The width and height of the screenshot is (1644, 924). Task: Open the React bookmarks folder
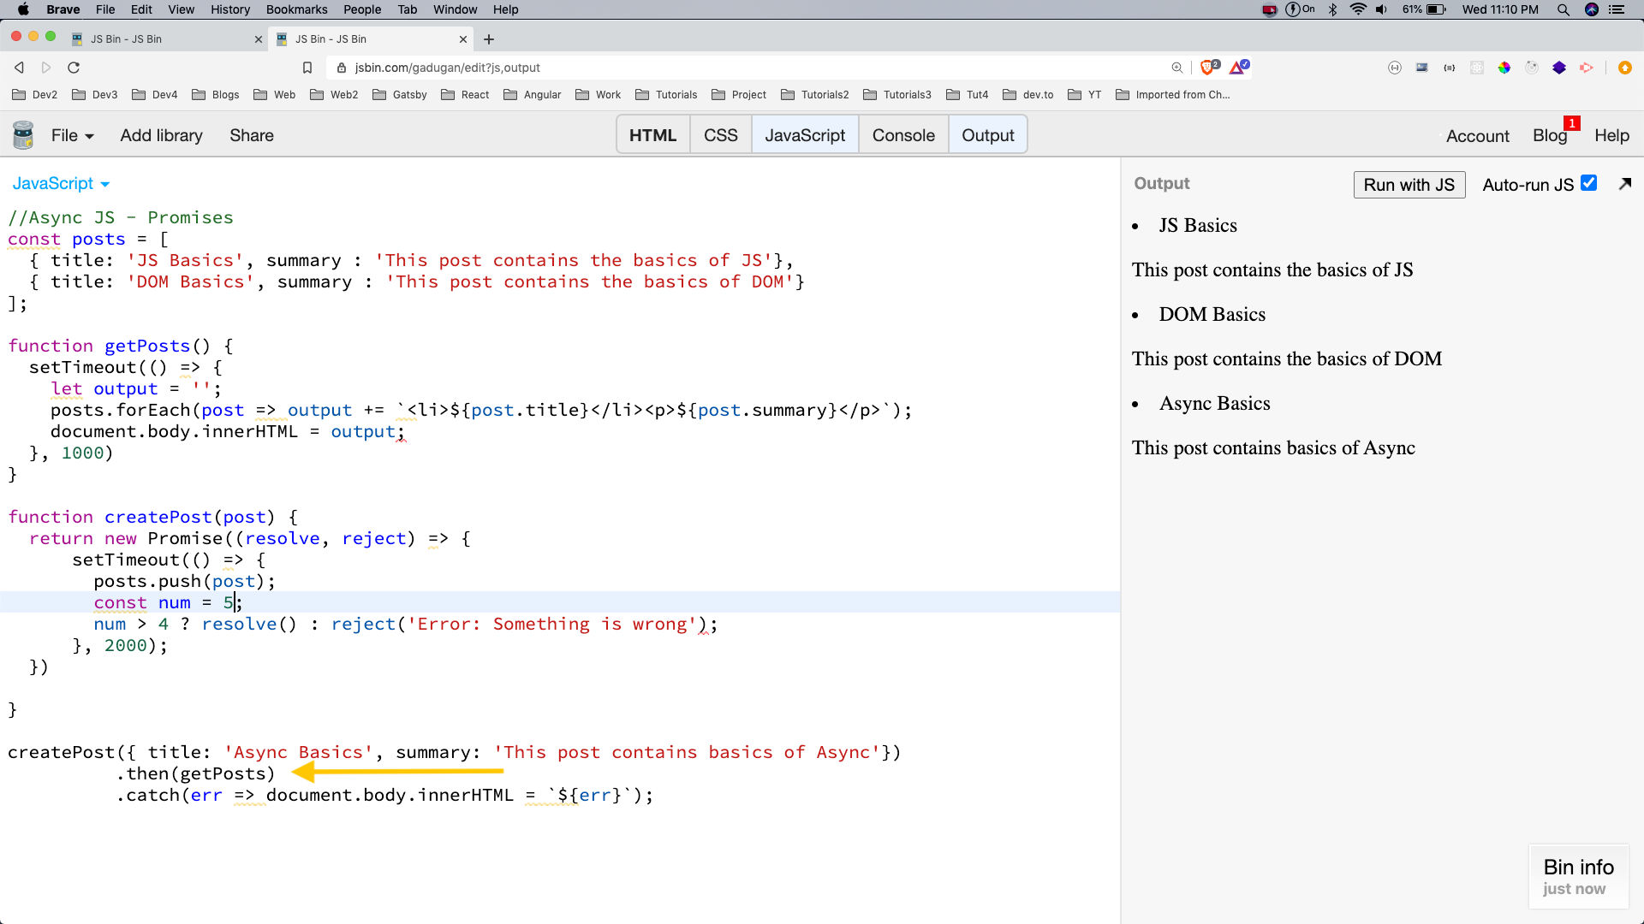[465, 95]
